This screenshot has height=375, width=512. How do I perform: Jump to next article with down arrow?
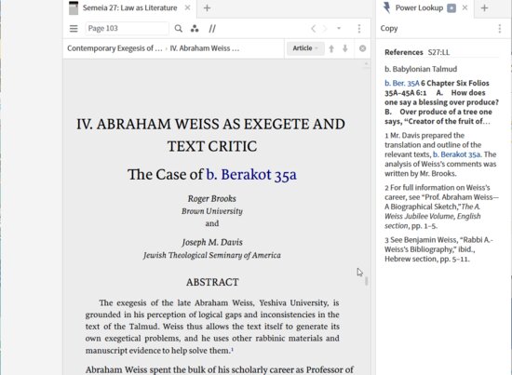pyautogui.click(x=345, y=48)
